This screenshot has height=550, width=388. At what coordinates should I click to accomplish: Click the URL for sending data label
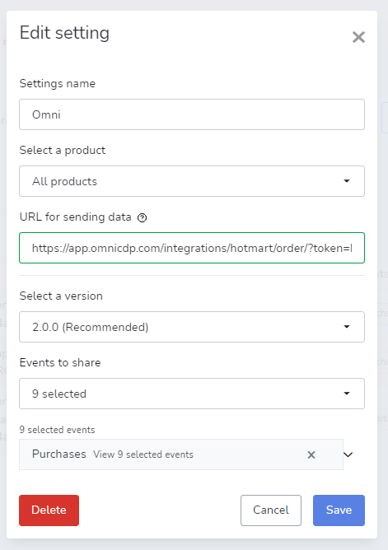coord(76,217)
